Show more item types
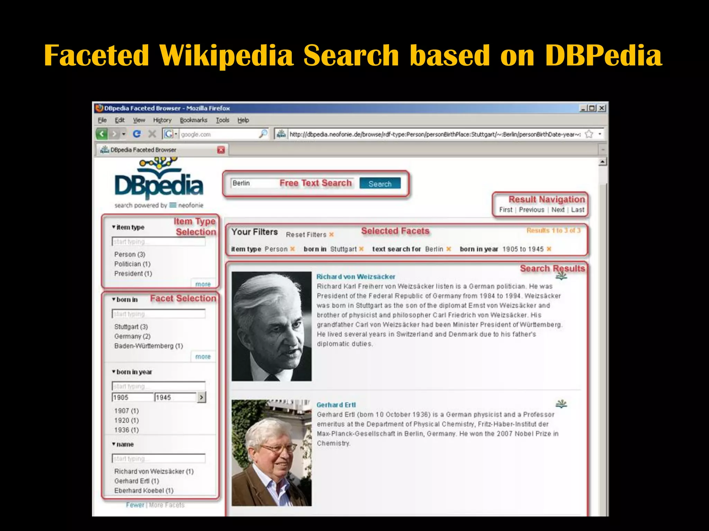The image size is (709, 531). [x=203, y=284]
